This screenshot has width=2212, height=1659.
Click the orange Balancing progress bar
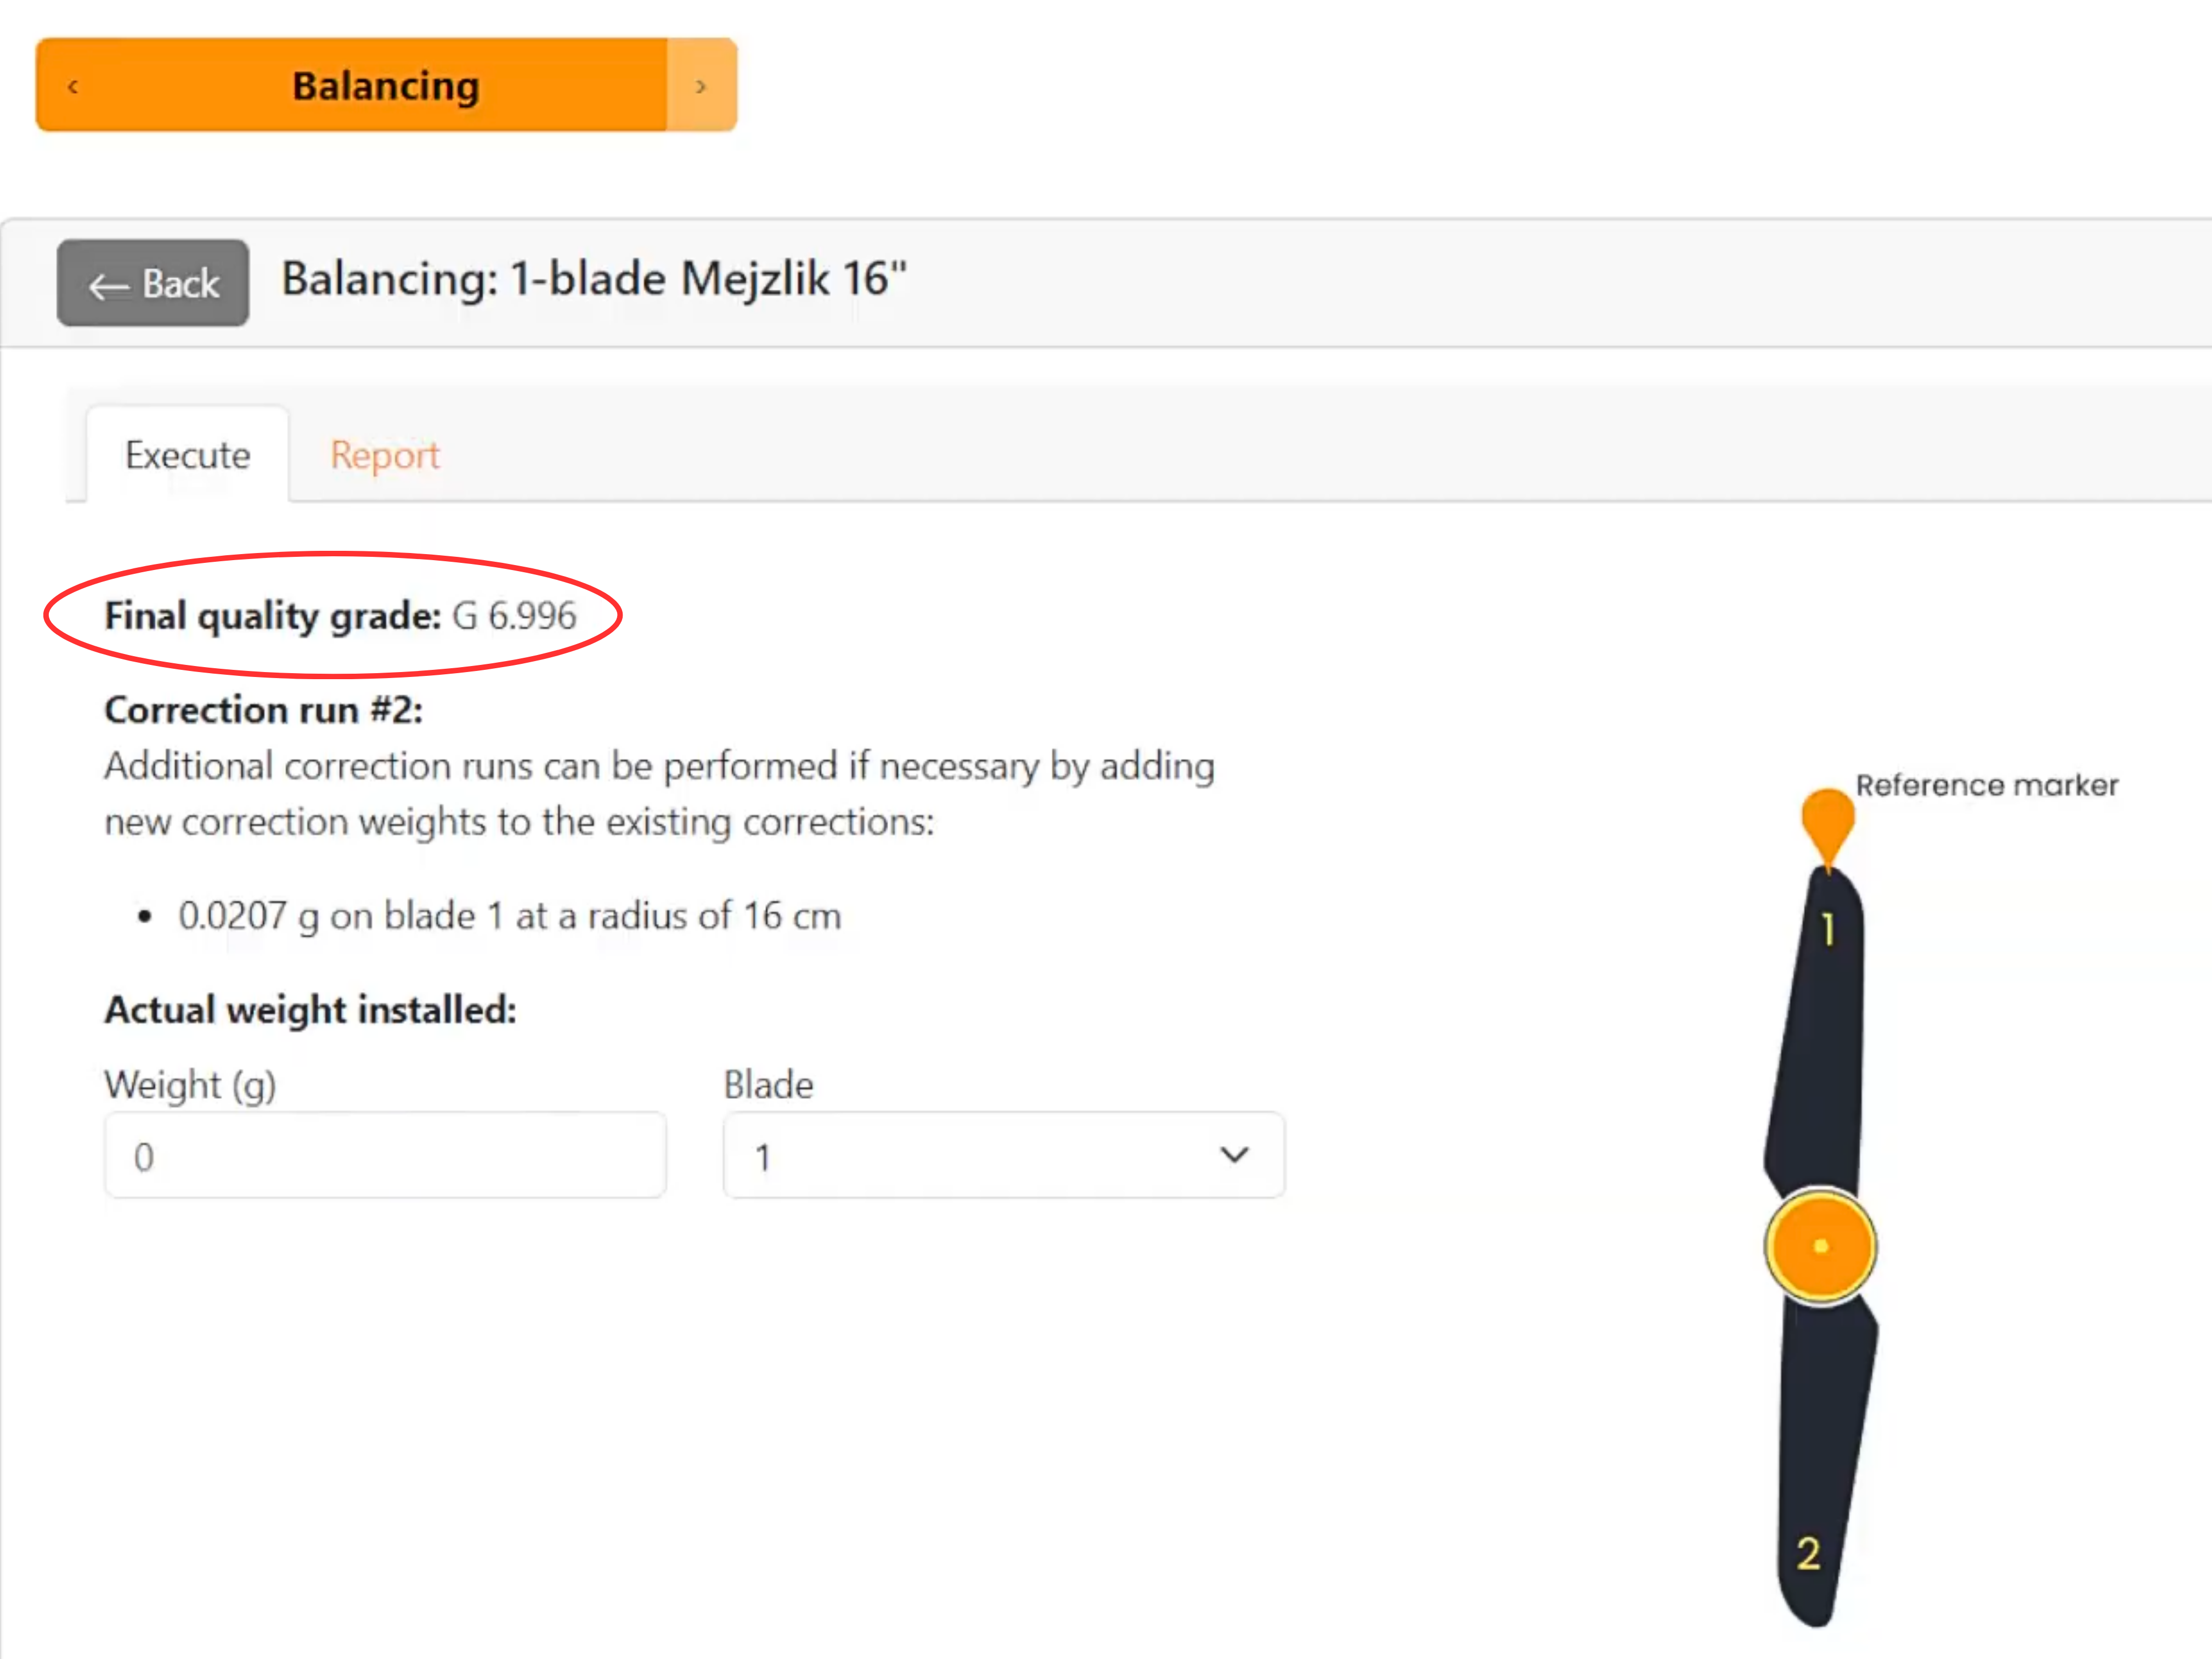point(386,86)
